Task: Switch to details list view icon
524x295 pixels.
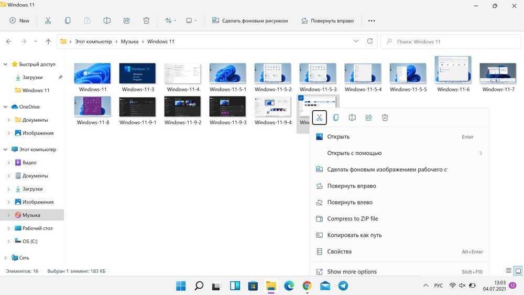Action: tap(508, 271)
